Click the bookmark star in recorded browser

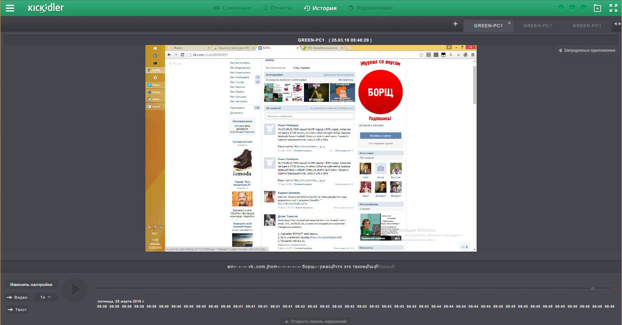pyautogui.click(x=421, y=55)
